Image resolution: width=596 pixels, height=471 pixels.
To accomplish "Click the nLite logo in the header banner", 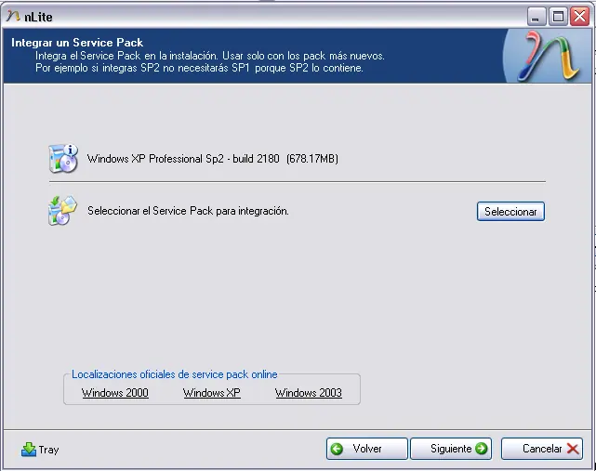I will click(550, 57).
